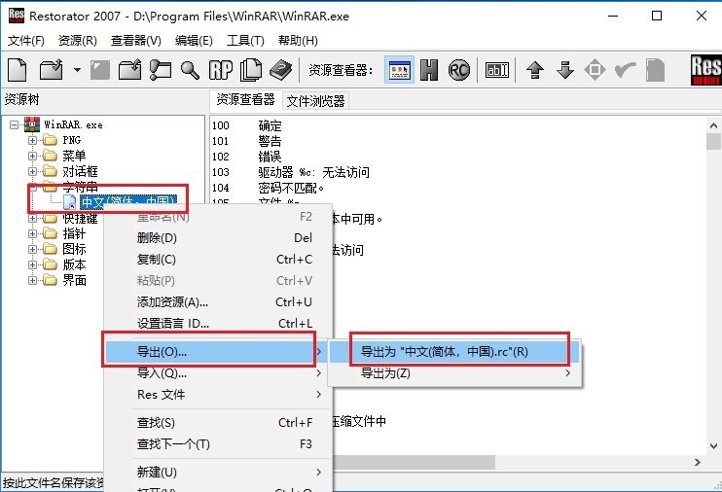Open the dropdown arrow next to Open icon

(77, 70)
